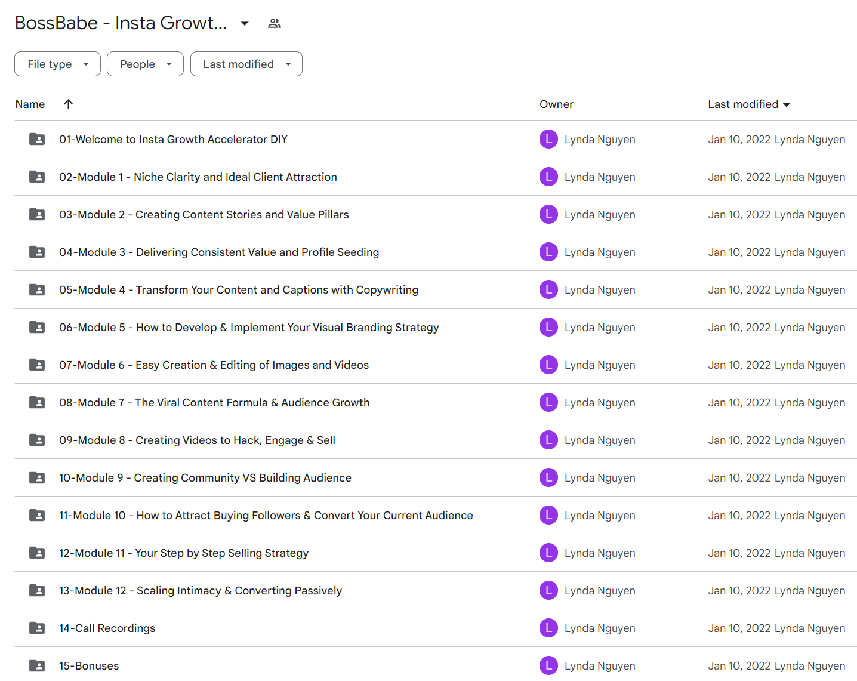
Task: Click owner avatar L in the 11-Module 10 row
Action: coord(548,515)
